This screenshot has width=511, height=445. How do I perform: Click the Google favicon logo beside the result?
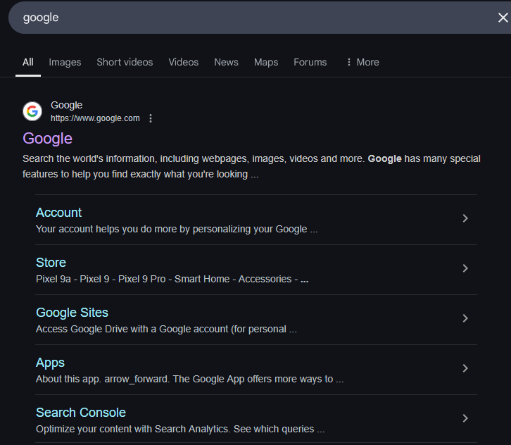(32, 111)
